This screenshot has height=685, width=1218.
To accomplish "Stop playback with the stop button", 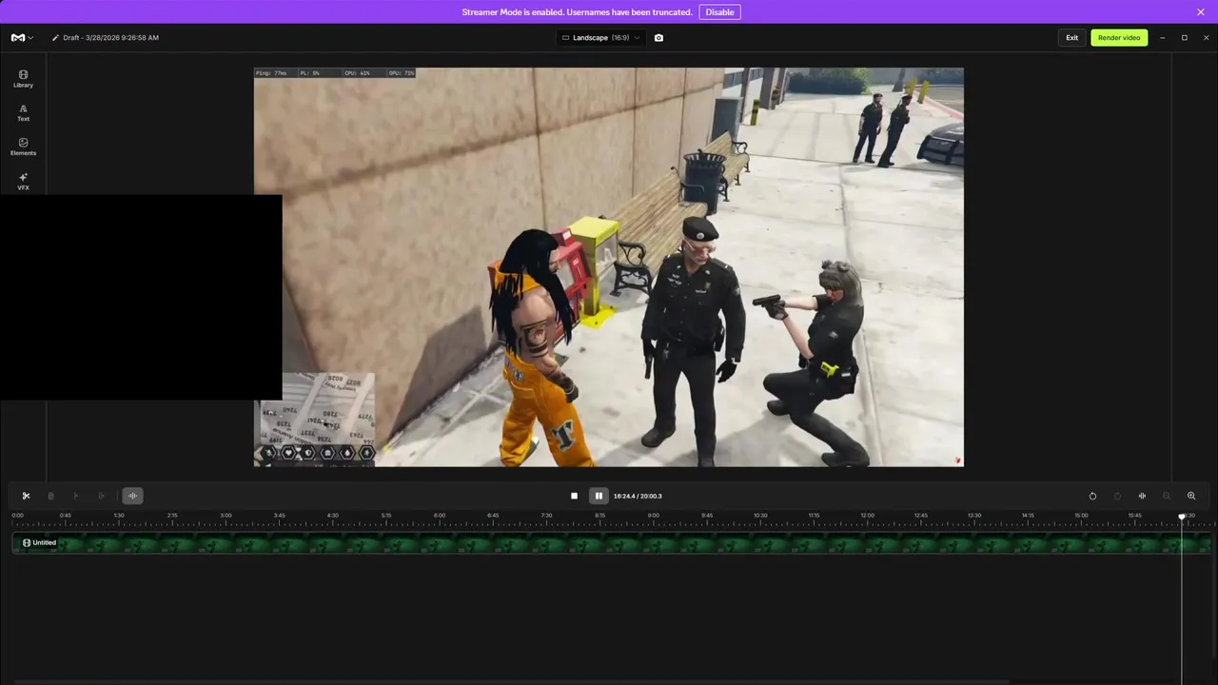I will 574,496.
